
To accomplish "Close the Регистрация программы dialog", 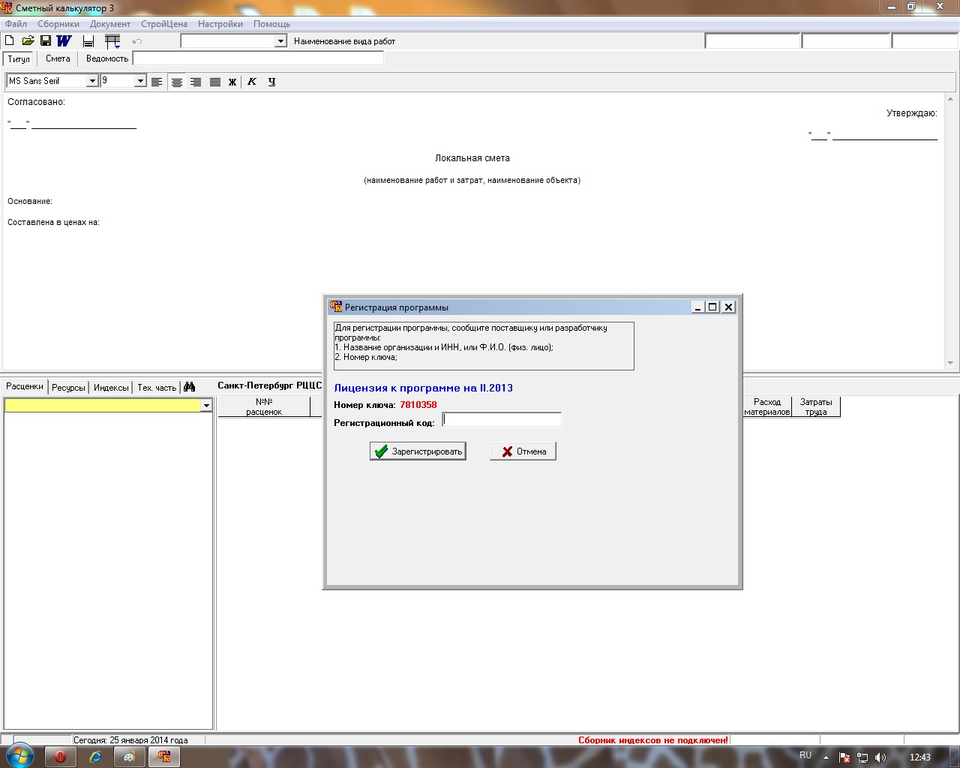I will (x=728, y=307).
